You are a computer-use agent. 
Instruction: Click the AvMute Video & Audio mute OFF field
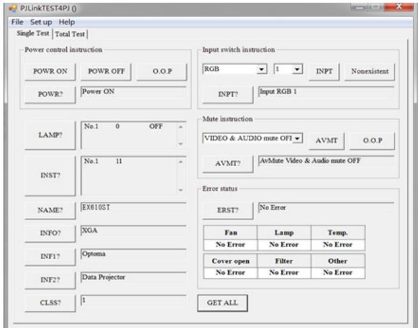click(x=326, y=161)
